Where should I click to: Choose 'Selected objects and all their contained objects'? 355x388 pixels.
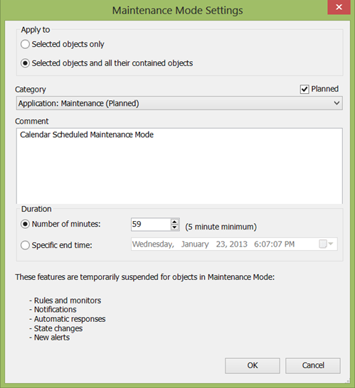[x=25, y=63]
